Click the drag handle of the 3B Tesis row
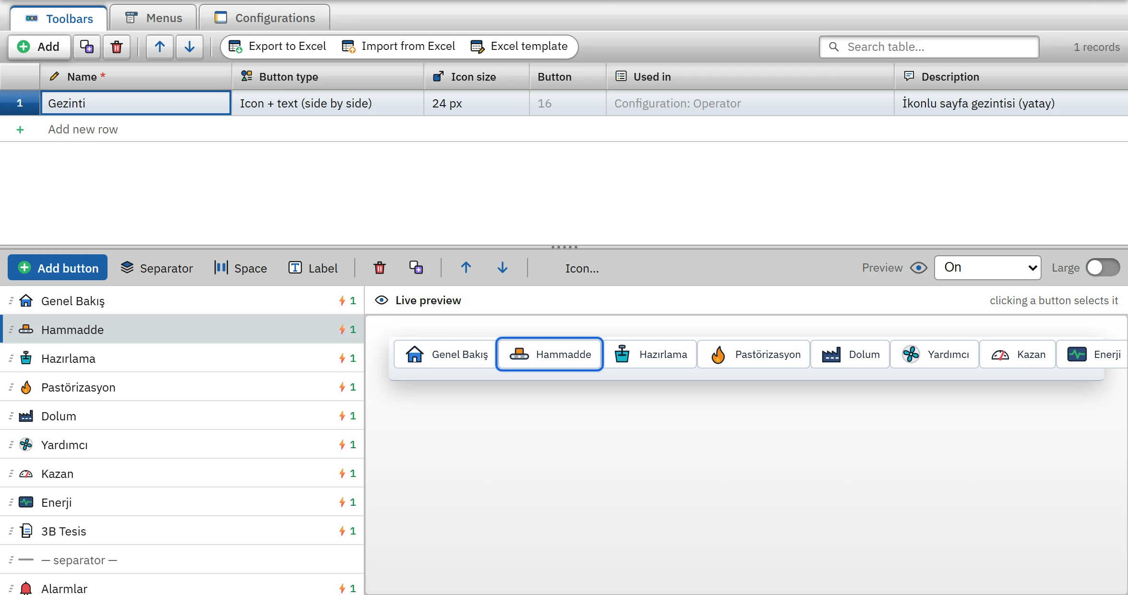1128x595 pixels. tap(11, 531)
